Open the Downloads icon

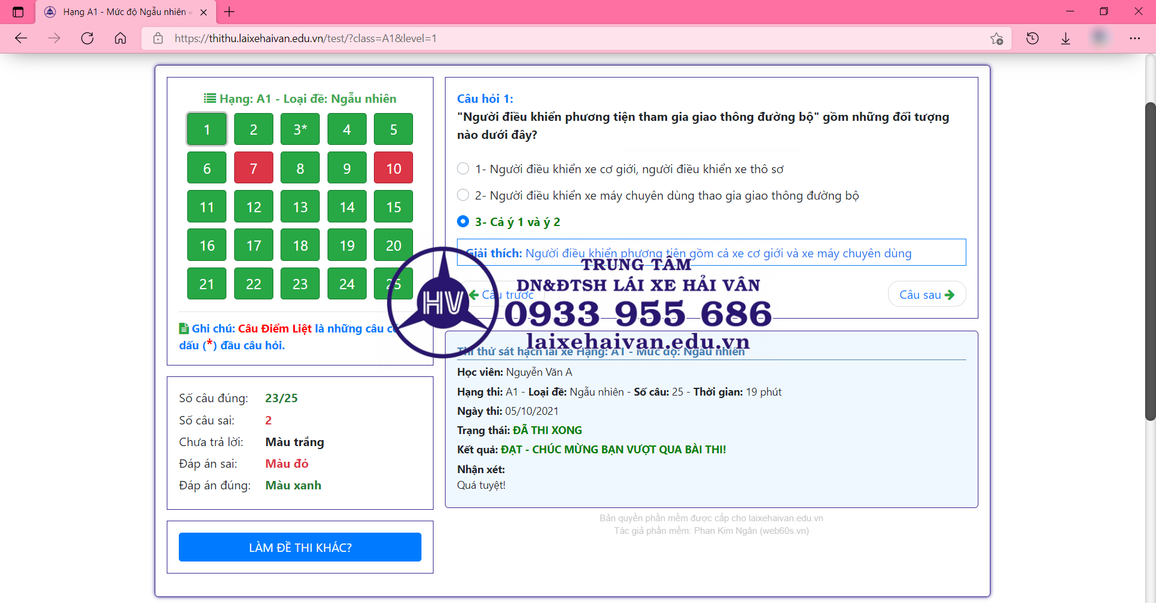[x=1066, y=38]
